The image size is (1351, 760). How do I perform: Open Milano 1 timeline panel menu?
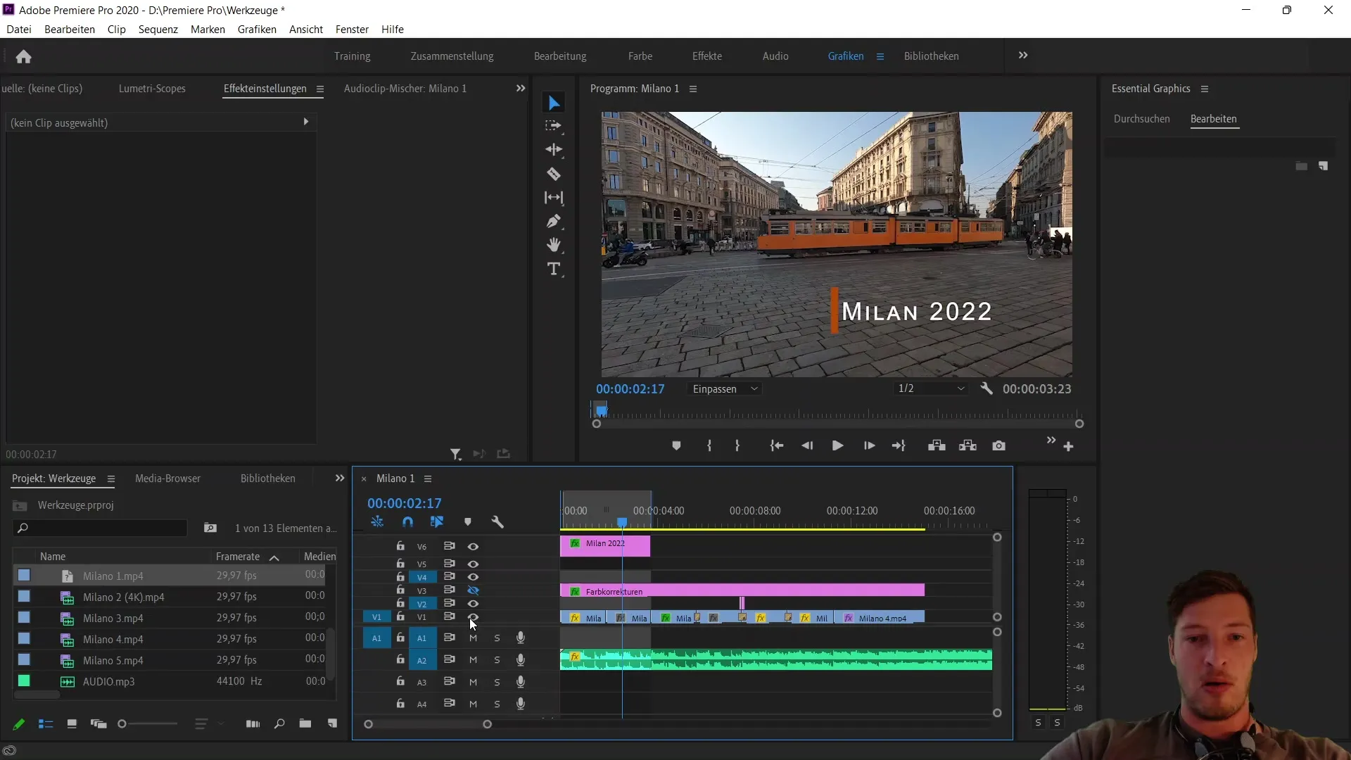pyautogui.click(x=428, y=479)
